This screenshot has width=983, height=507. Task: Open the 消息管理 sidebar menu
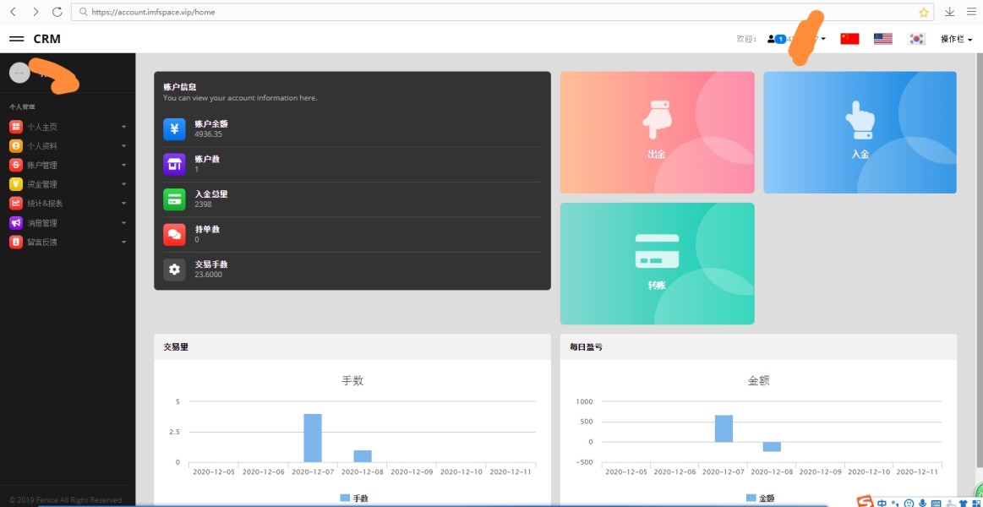(68, 223)
